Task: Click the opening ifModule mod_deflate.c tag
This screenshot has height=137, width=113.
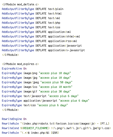Action: (20, 4)
